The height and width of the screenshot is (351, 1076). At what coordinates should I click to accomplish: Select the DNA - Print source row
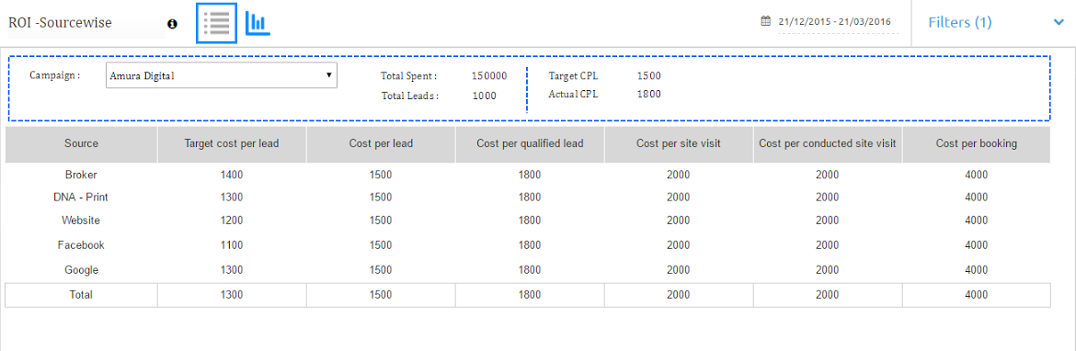tap(528, 198)
